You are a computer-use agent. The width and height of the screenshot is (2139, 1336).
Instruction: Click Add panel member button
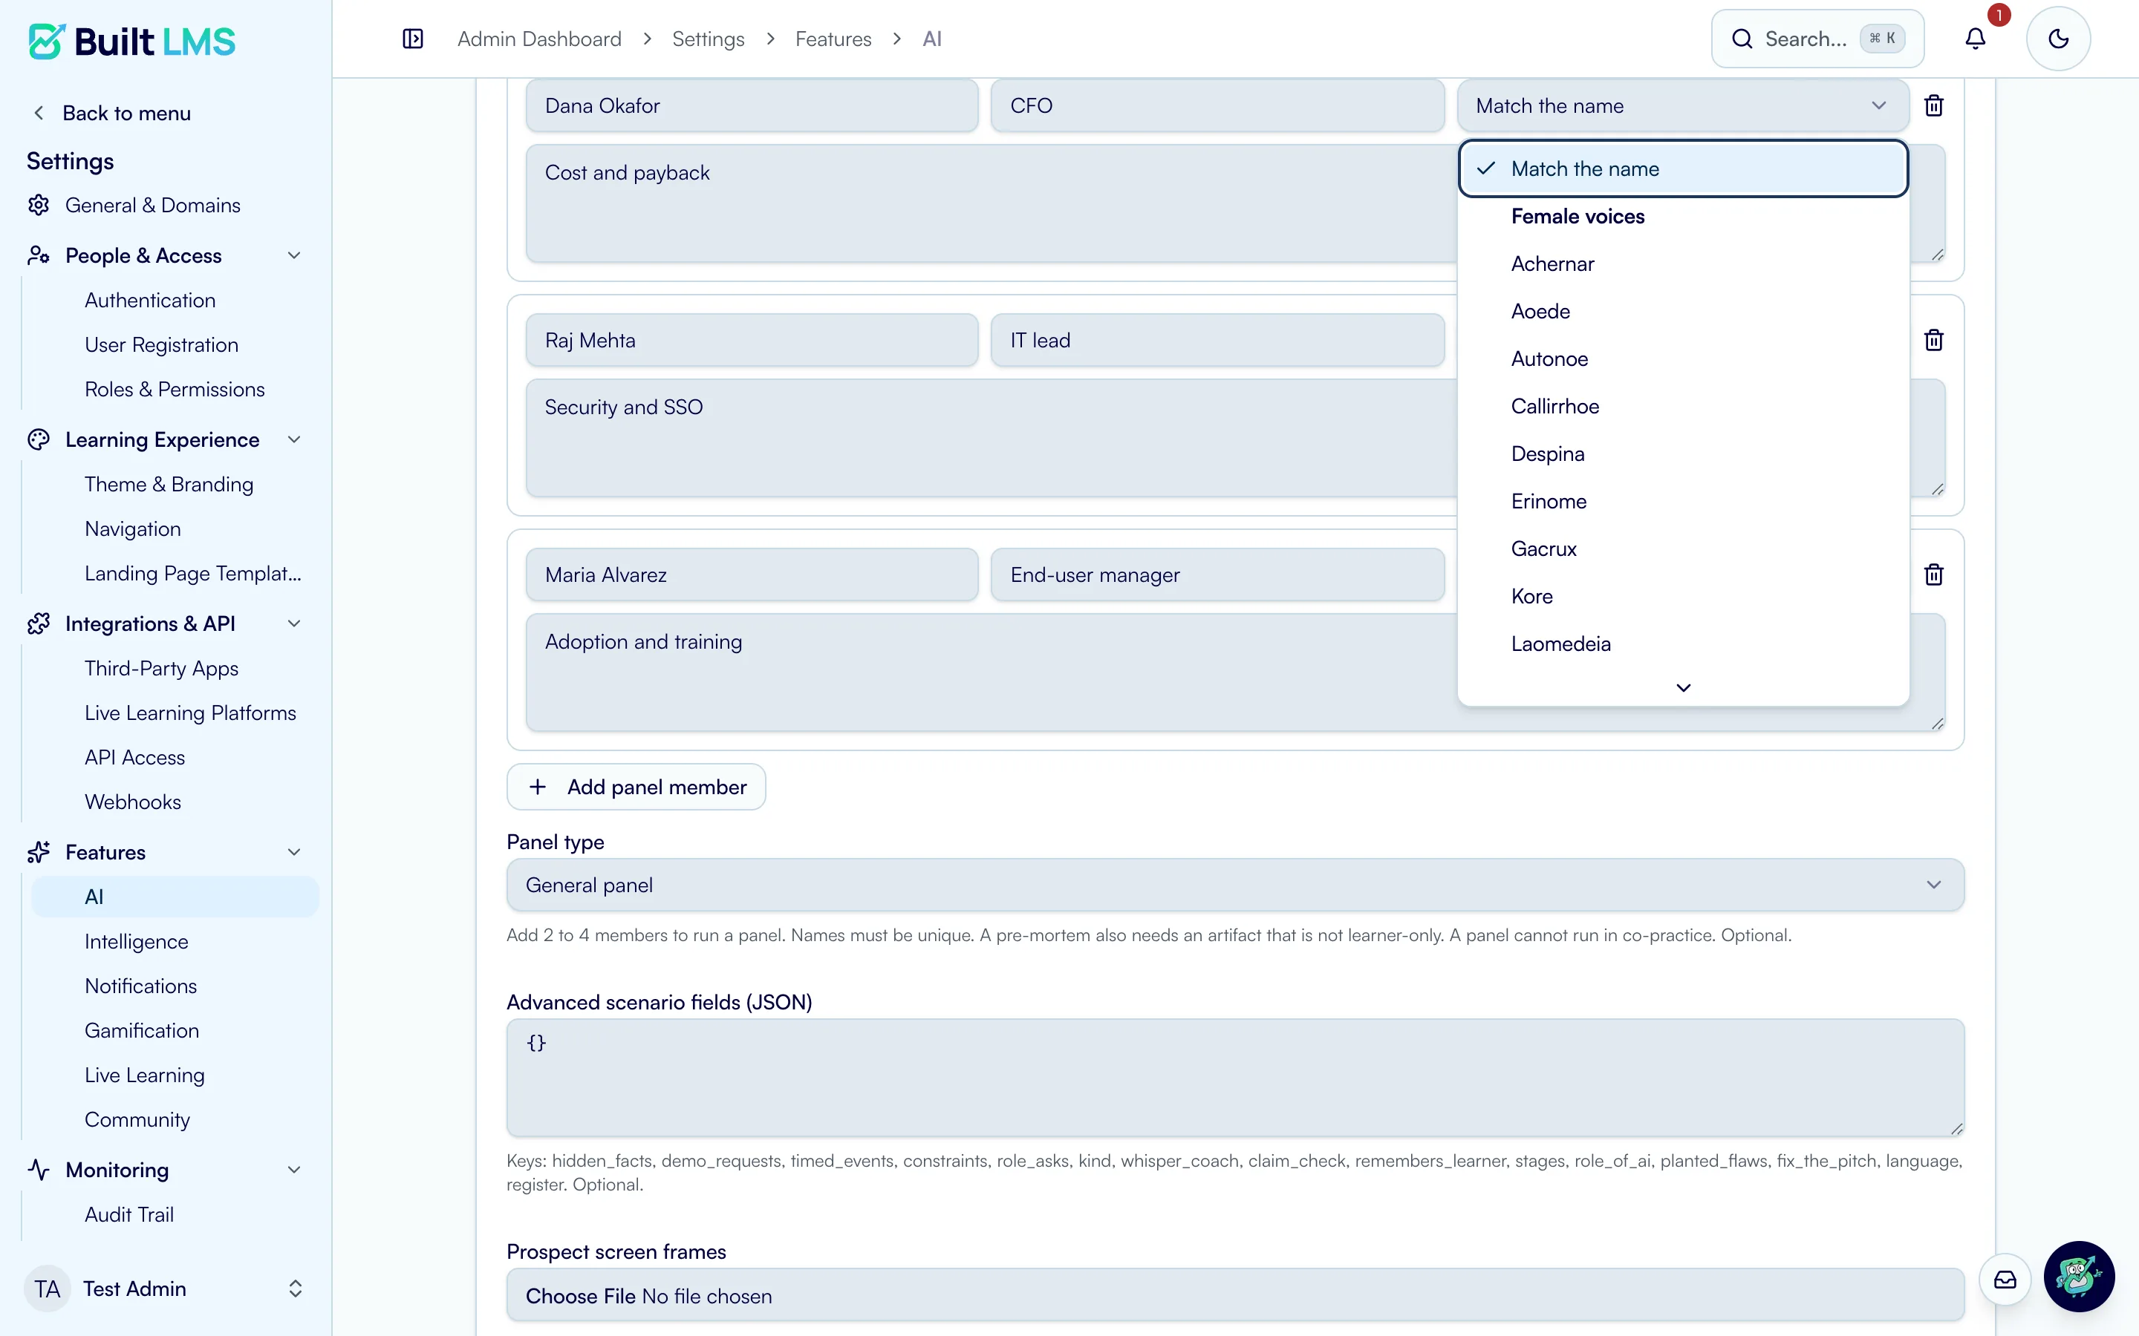click(637, 787)
